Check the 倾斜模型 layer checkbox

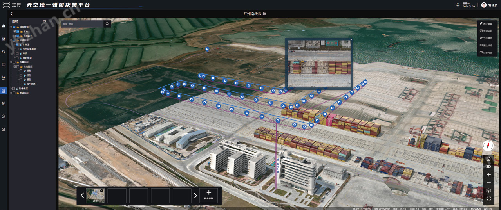[17, 57]
